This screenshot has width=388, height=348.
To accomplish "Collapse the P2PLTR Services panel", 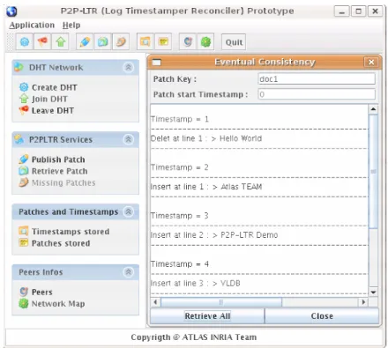I will (129, 139).
